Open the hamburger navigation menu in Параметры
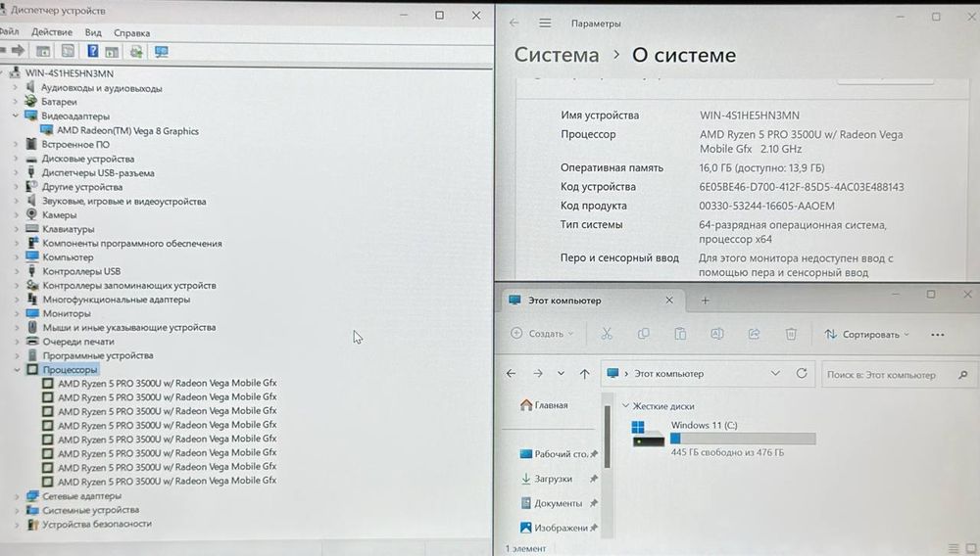Image resolution: width=980 pixels, height=556 pixels. (545, 23)
